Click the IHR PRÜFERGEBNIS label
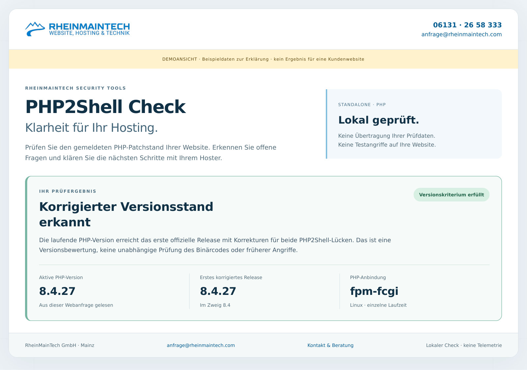The image size is (527, 370). pos(68,191)
